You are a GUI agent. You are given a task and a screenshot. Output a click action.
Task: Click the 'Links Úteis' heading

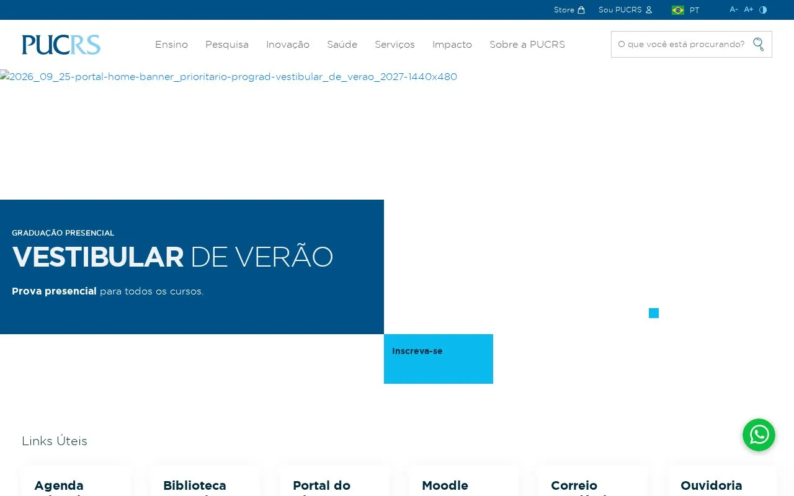click(x=55, y=441)
